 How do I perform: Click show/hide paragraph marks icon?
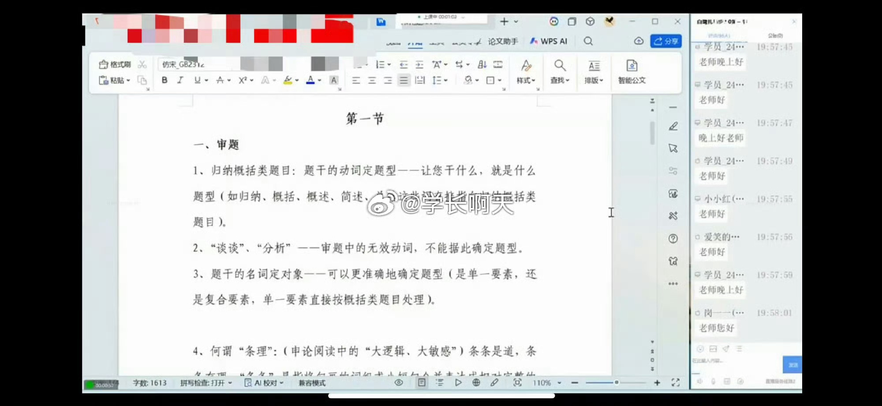(498, 64)
